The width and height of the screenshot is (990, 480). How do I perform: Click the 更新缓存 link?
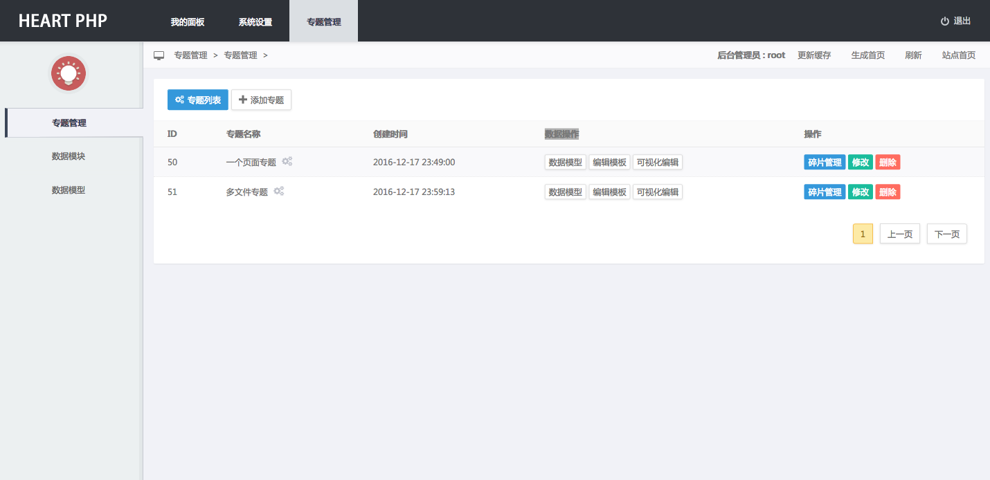pos(814,55)
